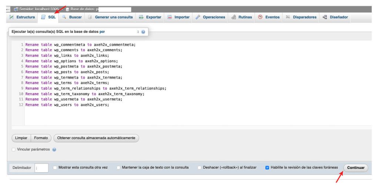Click line renaming wp_term_taxonomy table
This screenshot has width=379, height=187.
click(85, 94)
